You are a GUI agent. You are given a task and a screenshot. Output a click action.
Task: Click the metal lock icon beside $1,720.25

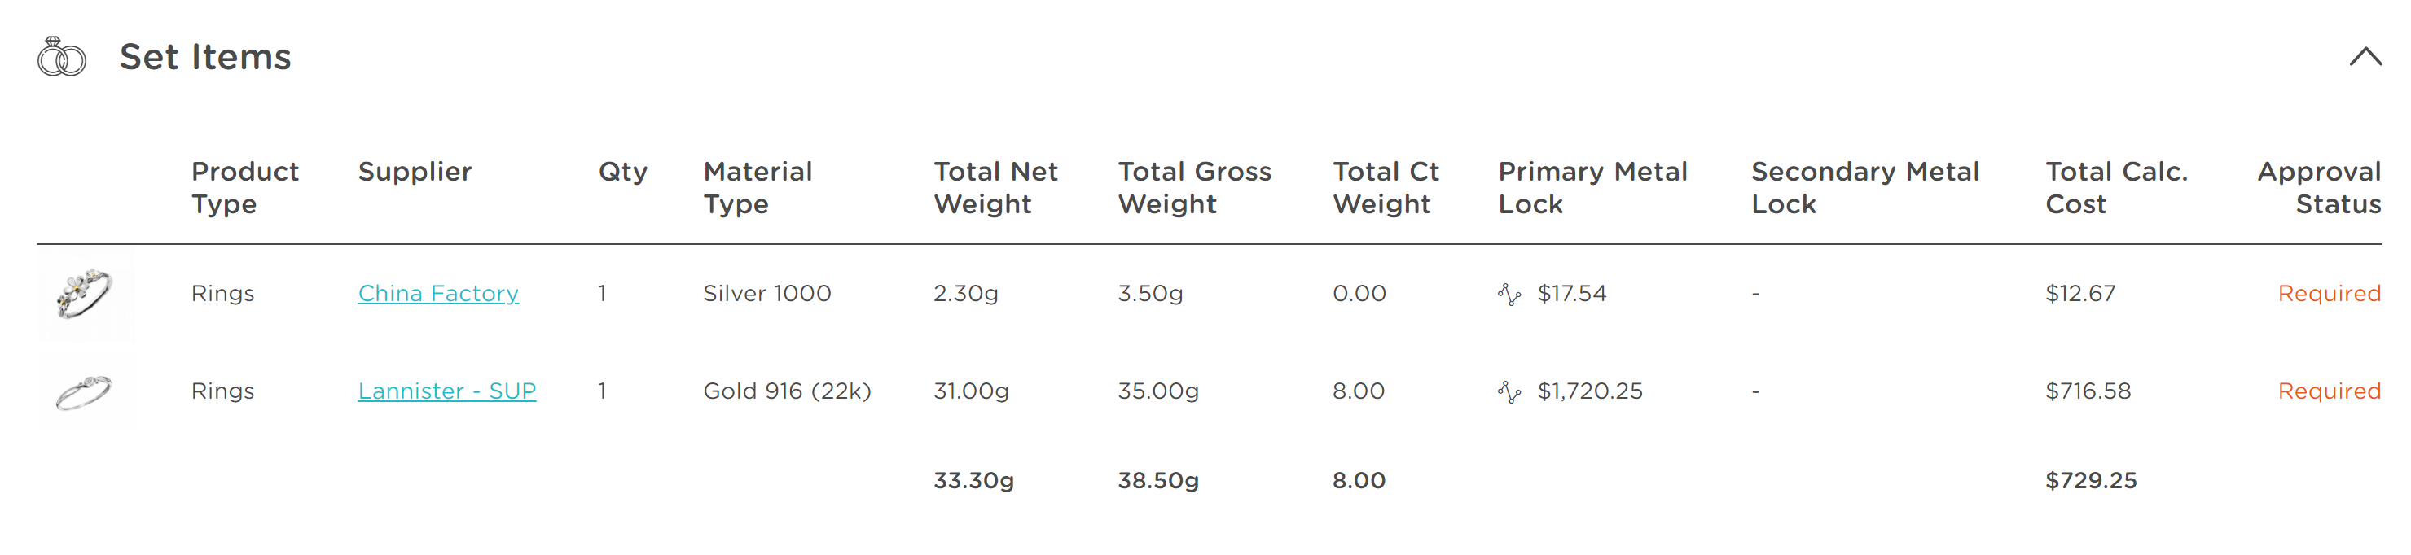(1509, 391)
